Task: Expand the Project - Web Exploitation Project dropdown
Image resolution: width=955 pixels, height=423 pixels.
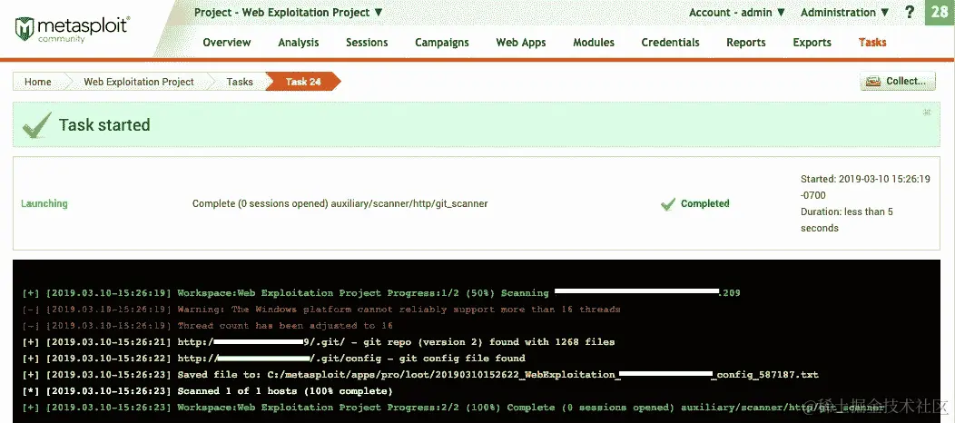Action: (x=288, y=12)
